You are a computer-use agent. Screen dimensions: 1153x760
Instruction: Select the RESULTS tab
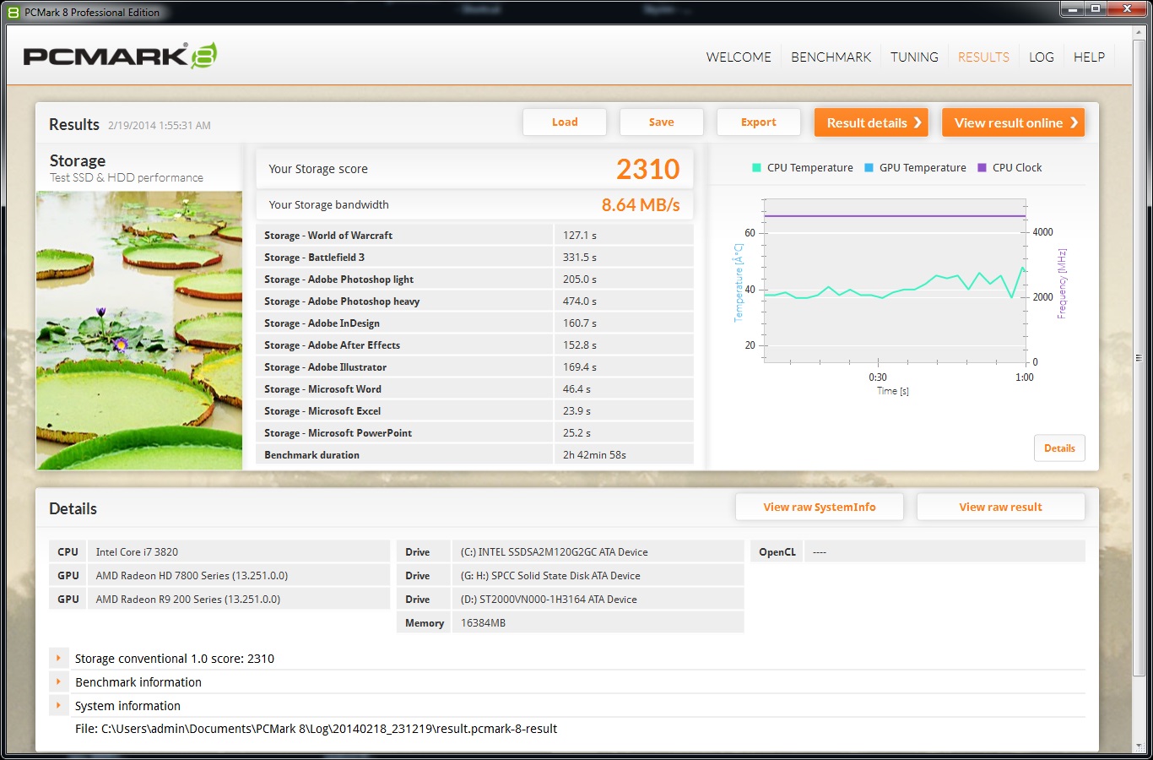point(983,57)
